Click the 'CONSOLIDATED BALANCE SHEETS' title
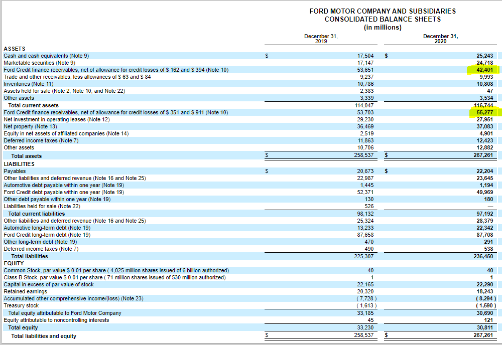This screenshot has height=345, width=502. 383,19
